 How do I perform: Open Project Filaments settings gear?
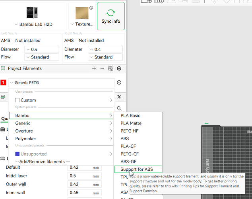[119, 68]
